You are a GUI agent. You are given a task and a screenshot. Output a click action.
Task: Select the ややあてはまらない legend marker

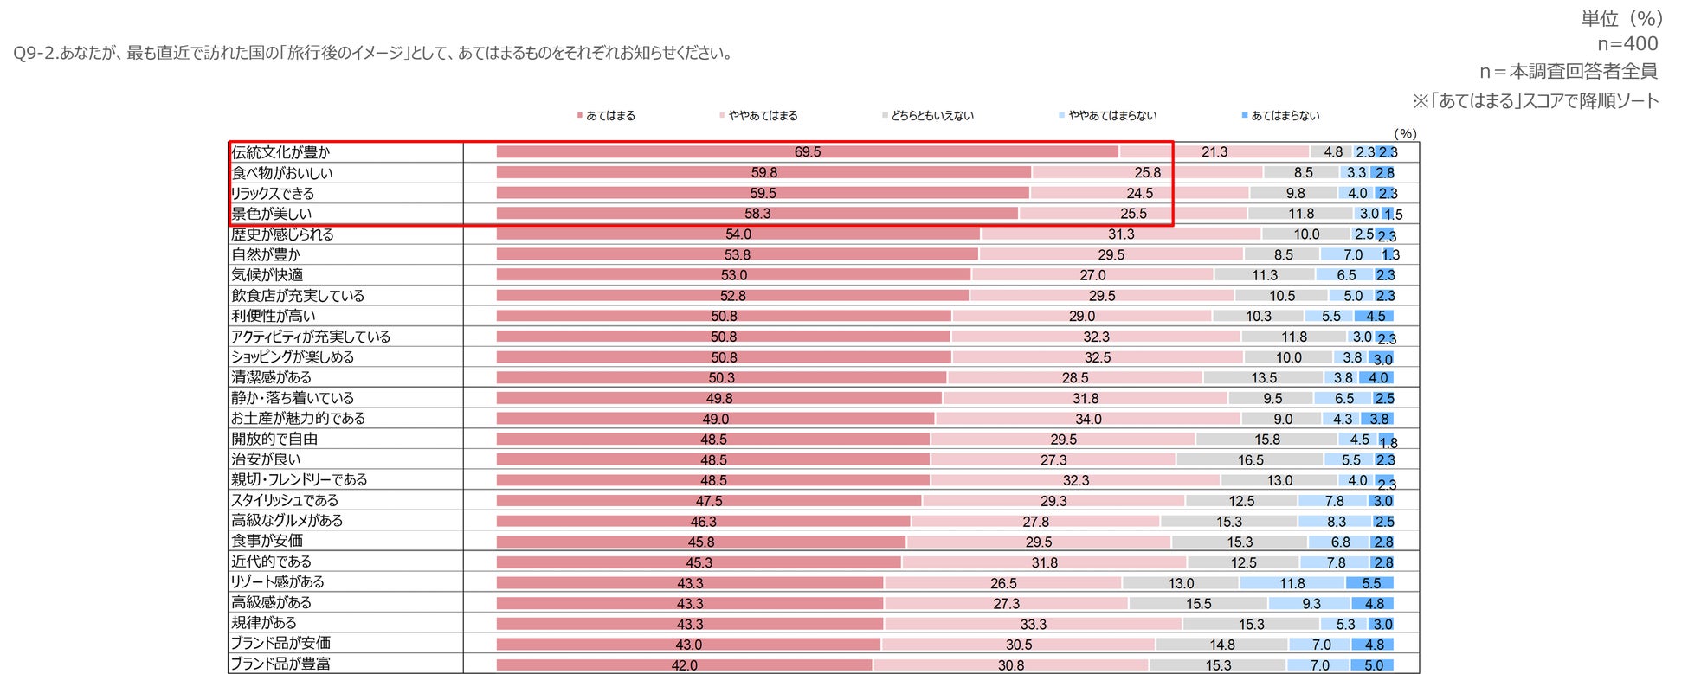(x=1061, y=116)
